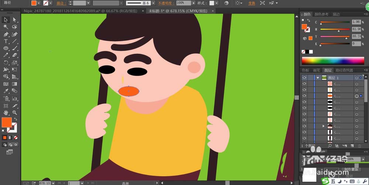The width and height of the screenshot is (369, 185).
Task: Click the 描边 link in control bar
Action: coord(61,3)
